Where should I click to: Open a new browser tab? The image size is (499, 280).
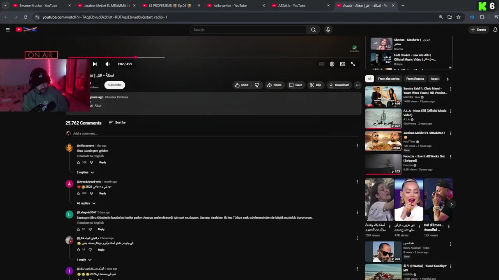click(x=403, y=5)
